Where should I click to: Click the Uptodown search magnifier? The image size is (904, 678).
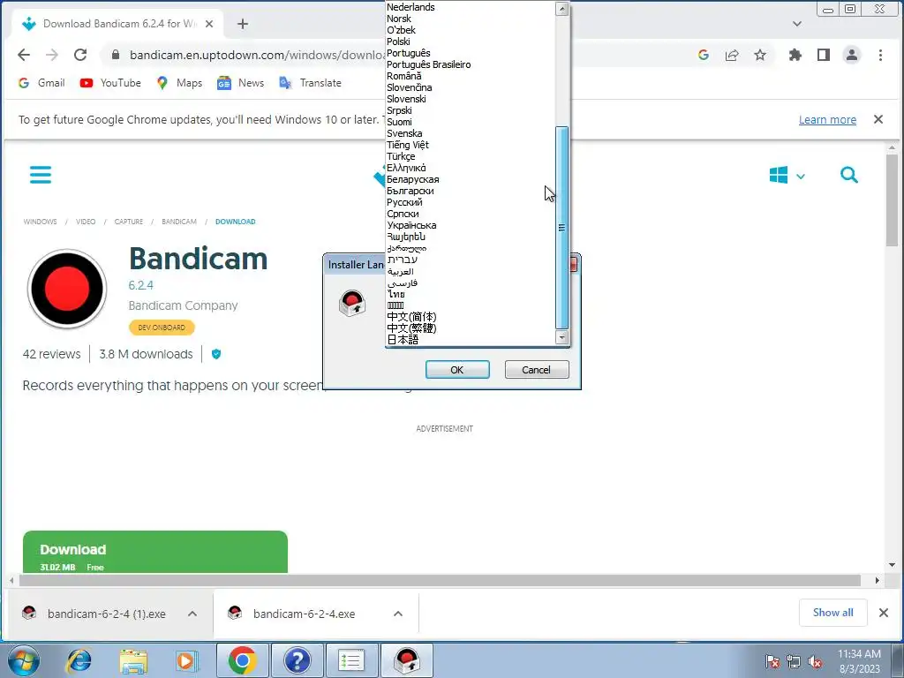point(848,175)
